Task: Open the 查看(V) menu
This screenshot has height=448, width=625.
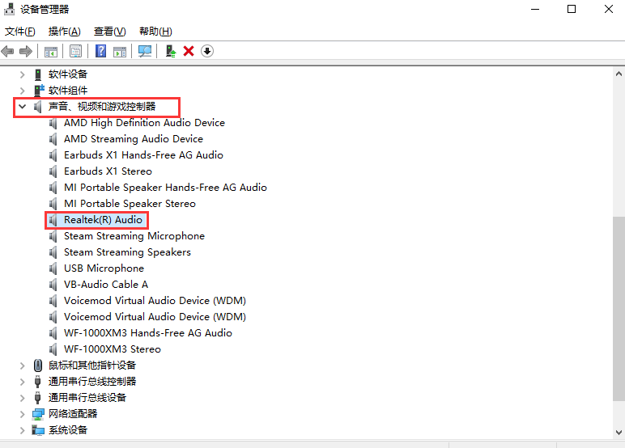Action: [x=109, y=32]
